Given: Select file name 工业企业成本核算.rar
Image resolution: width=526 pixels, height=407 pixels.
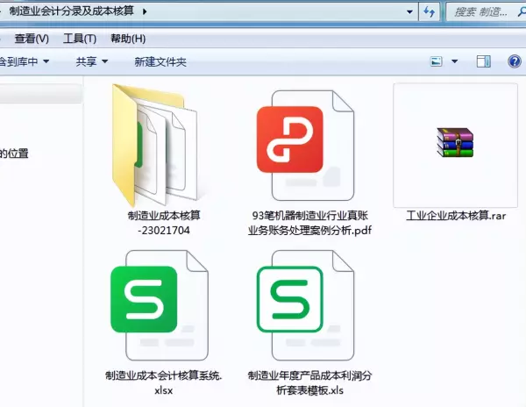Looking at the screenshot, I should (x=456, y=216).
